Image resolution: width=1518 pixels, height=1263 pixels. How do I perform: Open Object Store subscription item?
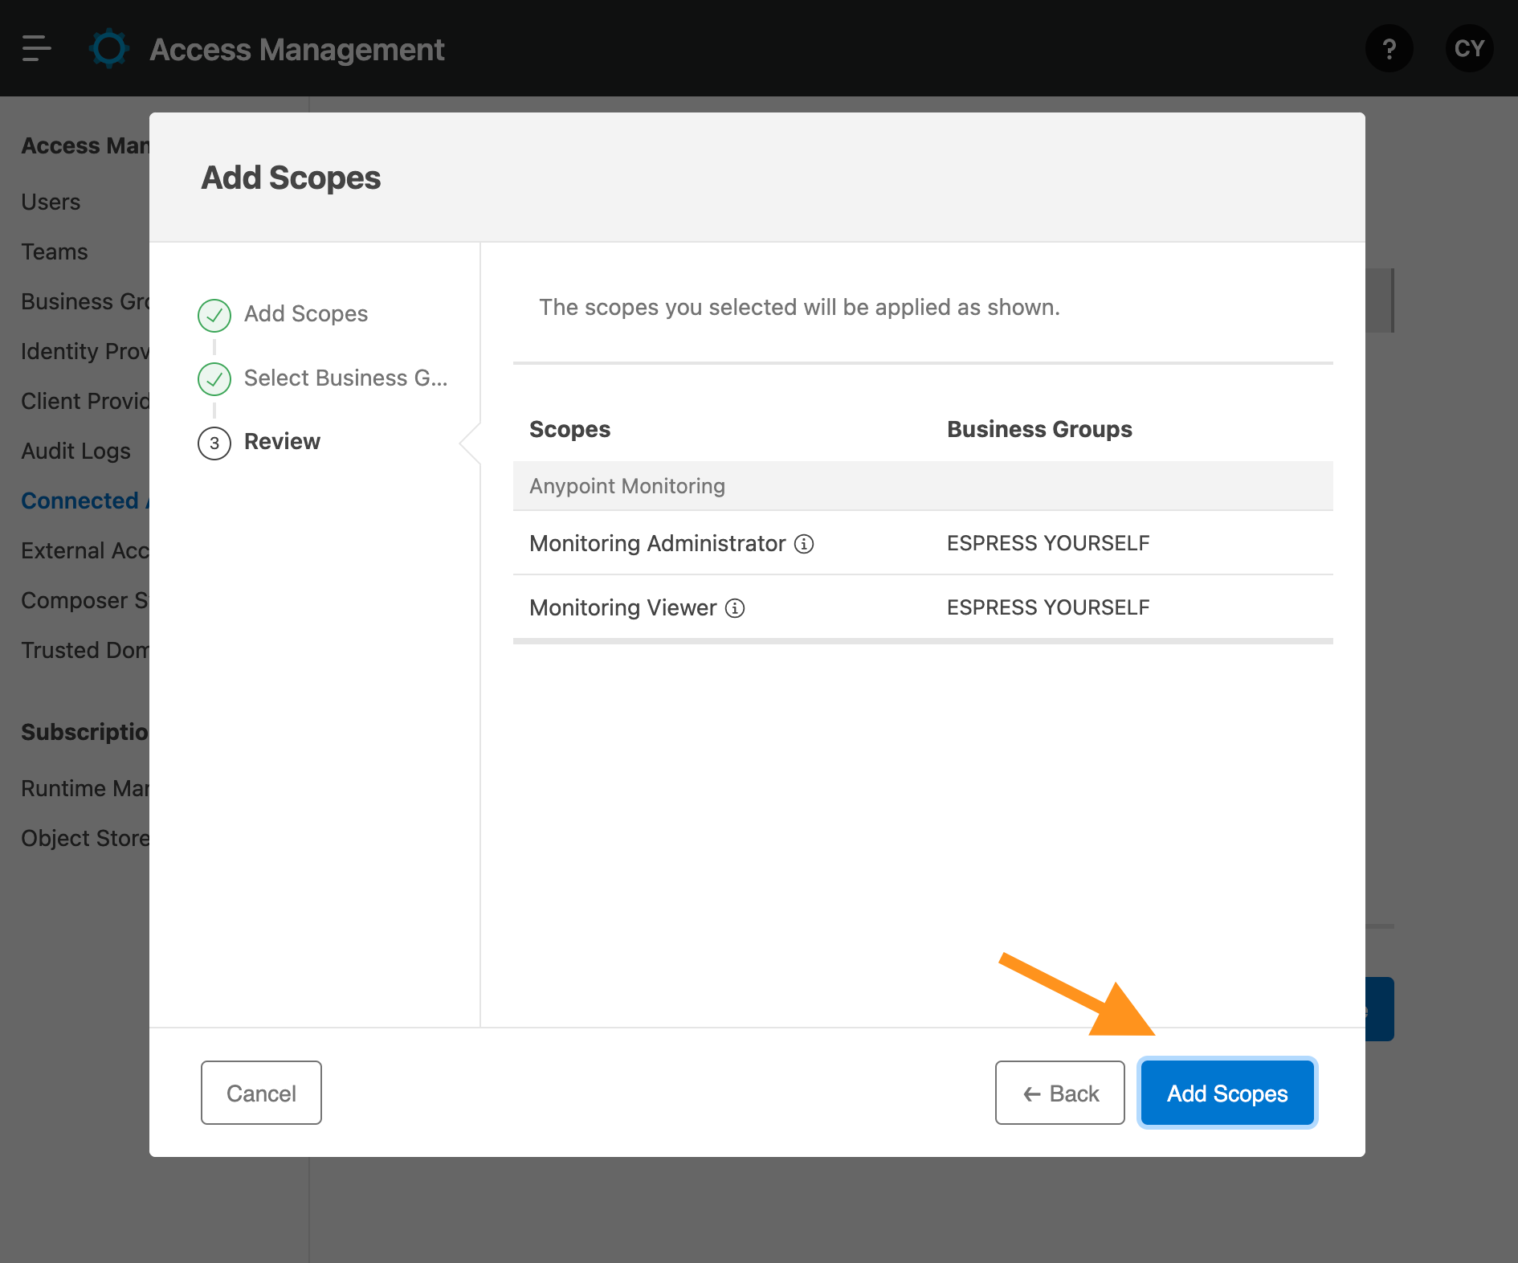[x=85, y=838]
